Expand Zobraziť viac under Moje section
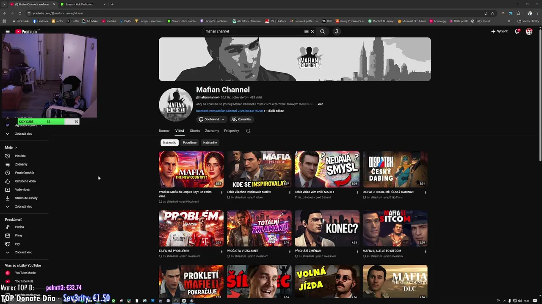Viewport: 542px width, 304px height. point(25,206)
